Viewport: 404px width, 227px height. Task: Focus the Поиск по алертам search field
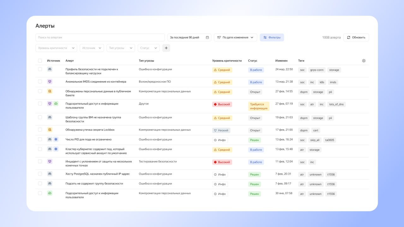click(100, 38)
